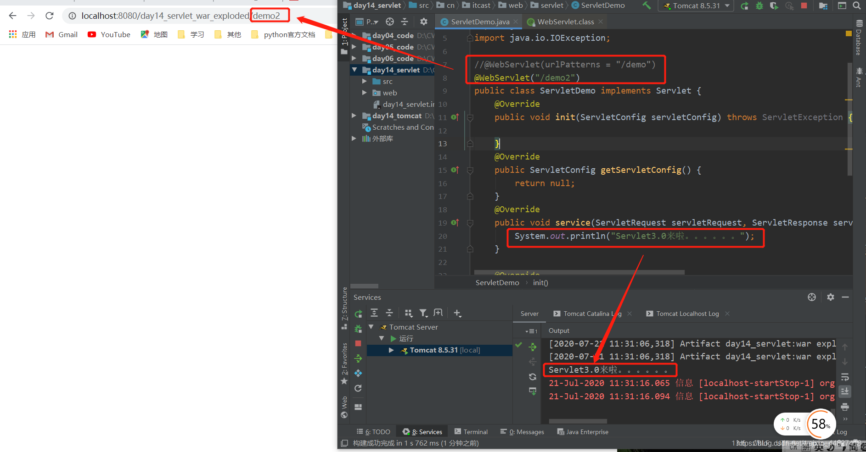Click the Search Everywhere magnifier icon
This screenshot has width=866, height=452.
click(857, 6)
